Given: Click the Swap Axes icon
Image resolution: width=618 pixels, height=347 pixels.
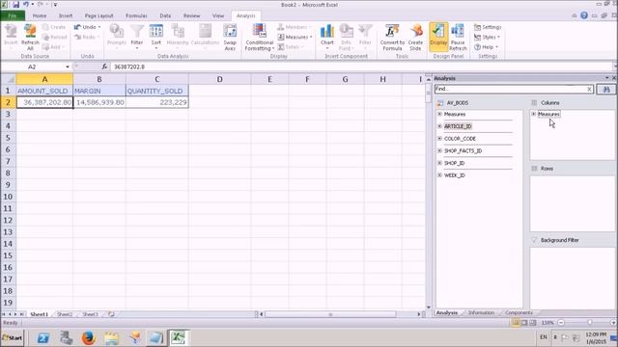Looking at the screenshot, I should point(230,38).
